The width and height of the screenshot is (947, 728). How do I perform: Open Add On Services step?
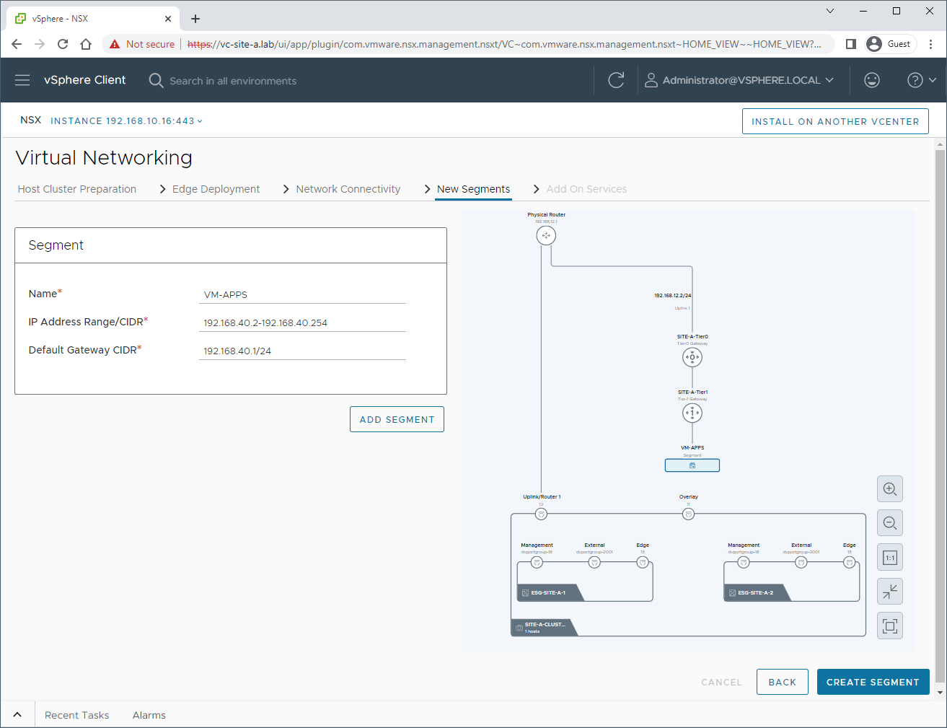pos(586,189)
